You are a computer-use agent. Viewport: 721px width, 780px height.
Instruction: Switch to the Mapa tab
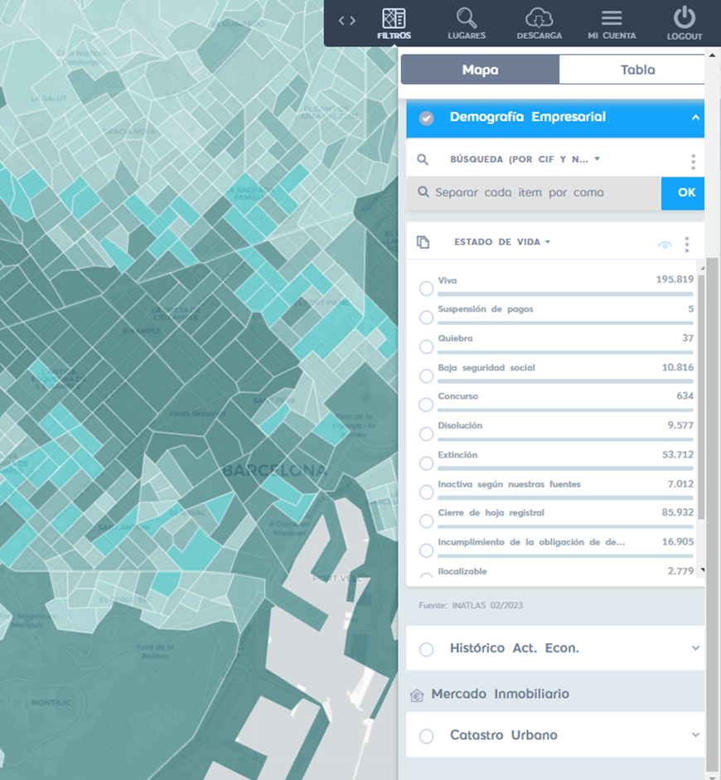pyautogui.click(x=480, y=70)
